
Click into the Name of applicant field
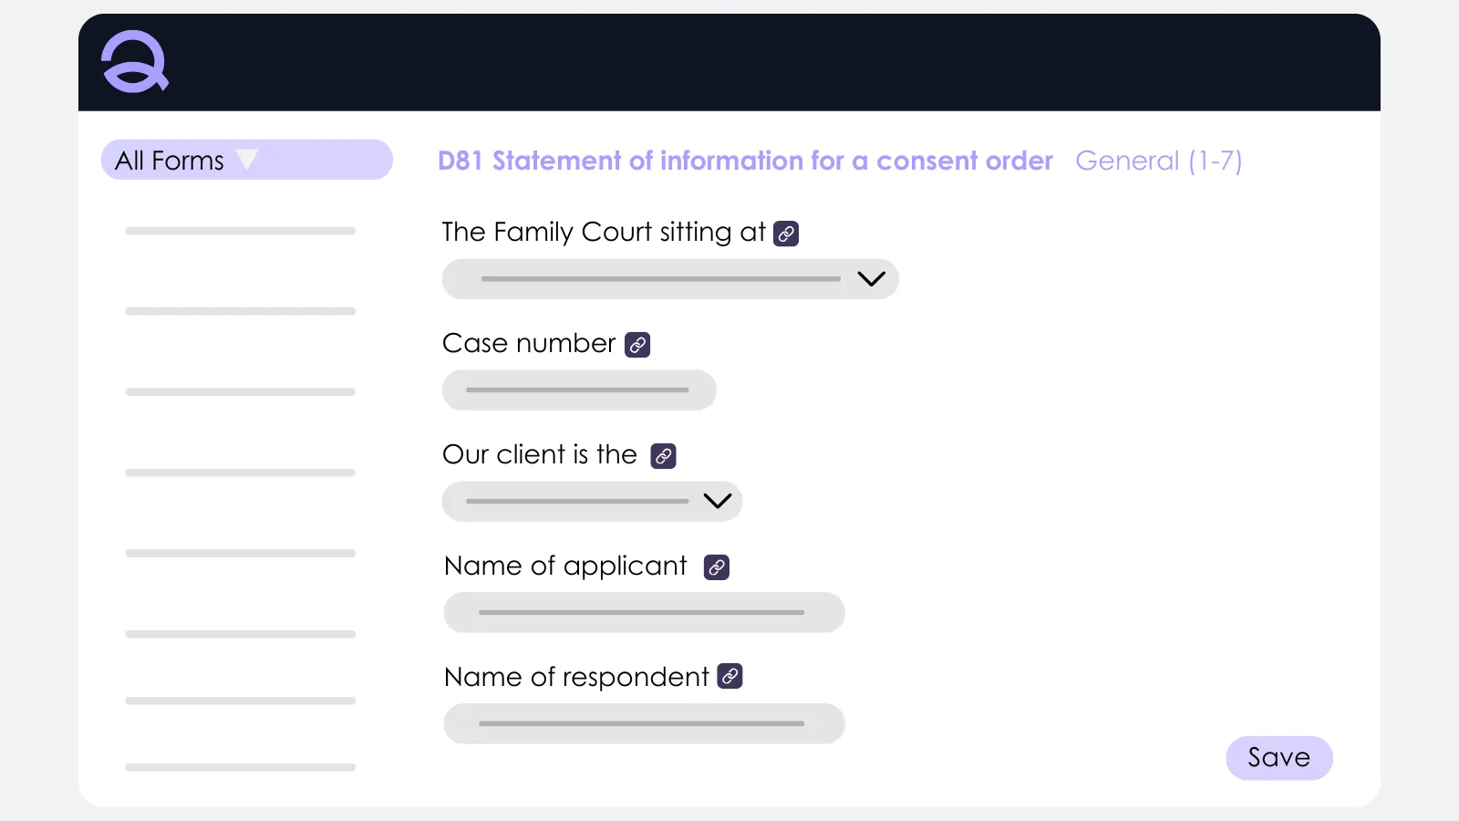644,613
